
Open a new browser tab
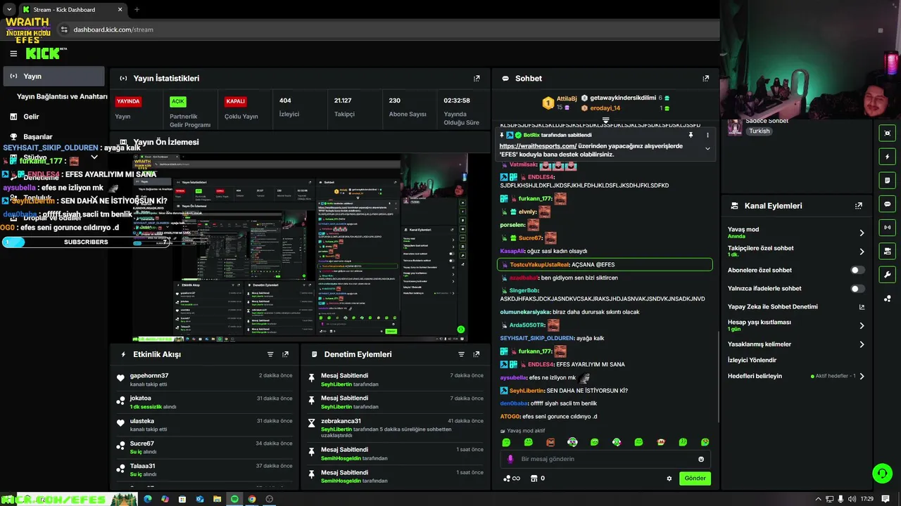(137, 9)
